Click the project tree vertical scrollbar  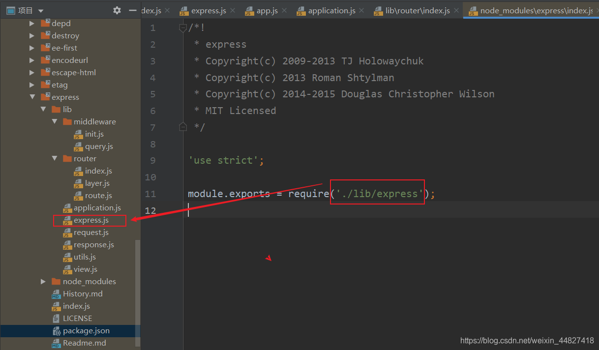138,294
